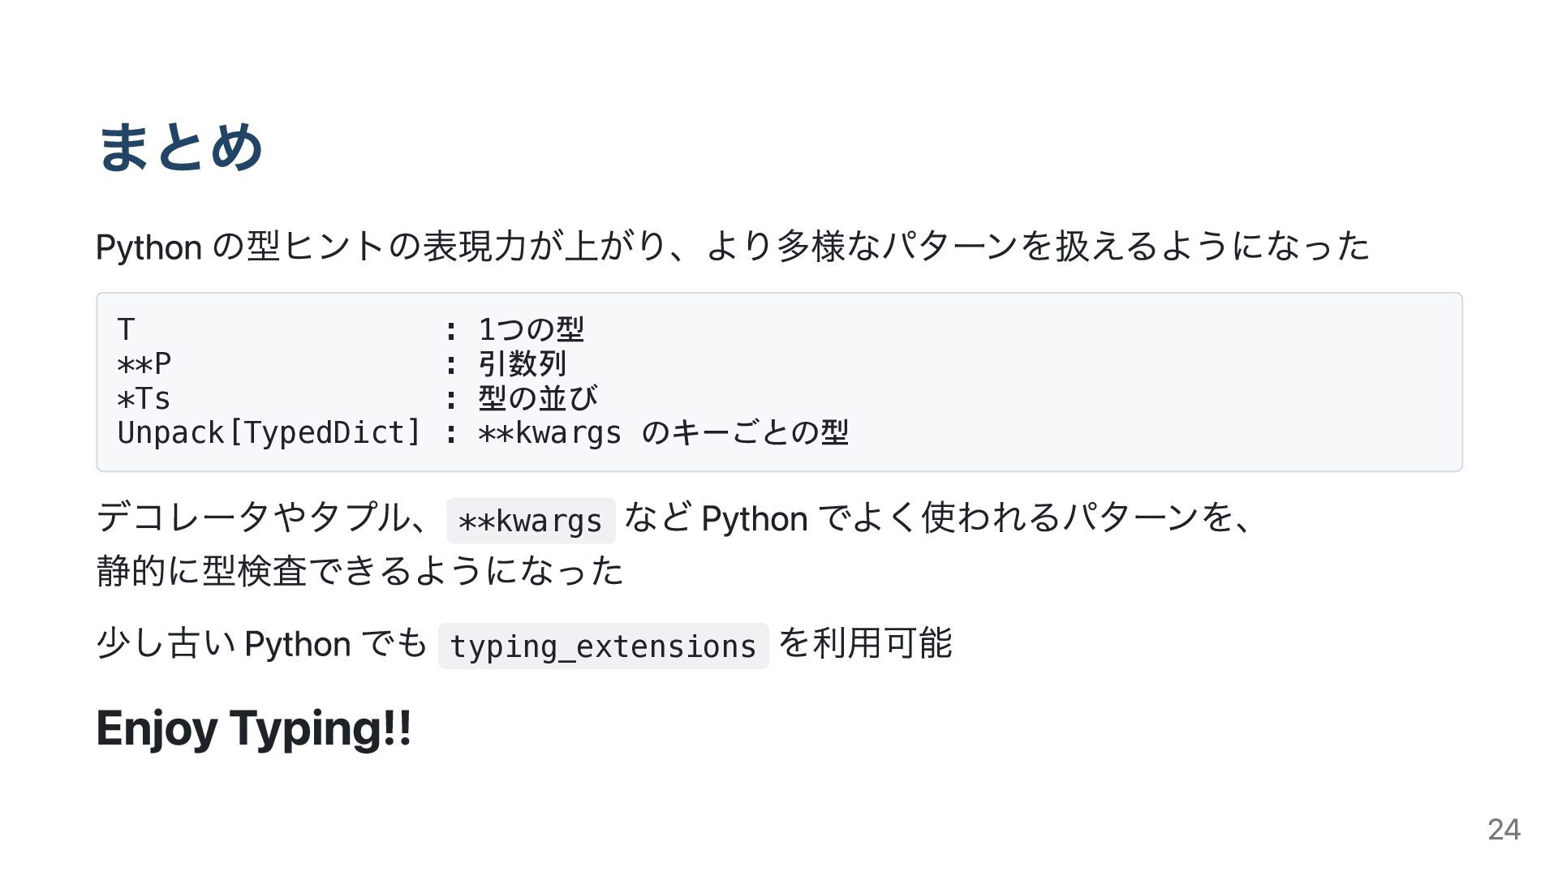Click the slide page number 24
This screenshot has width=1558, height=876.
(1504, 829)
